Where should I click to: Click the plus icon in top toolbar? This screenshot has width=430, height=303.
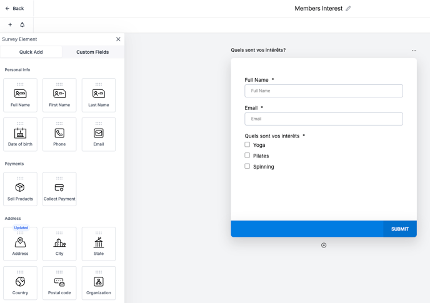10,25
